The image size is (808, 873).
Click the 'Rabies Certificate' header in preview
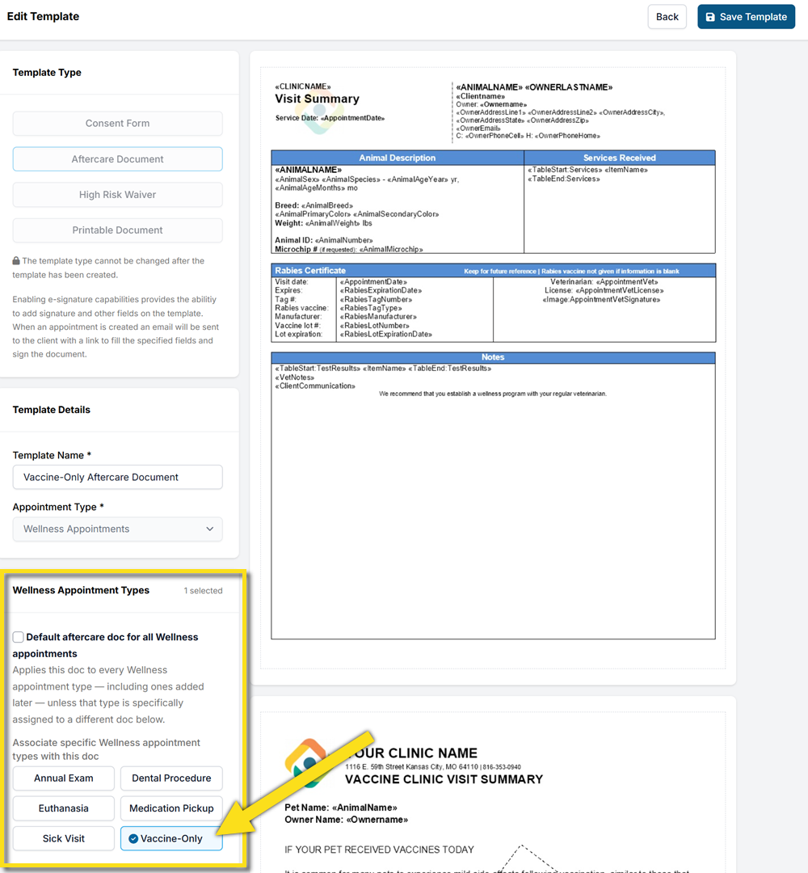tap(310, 271)
